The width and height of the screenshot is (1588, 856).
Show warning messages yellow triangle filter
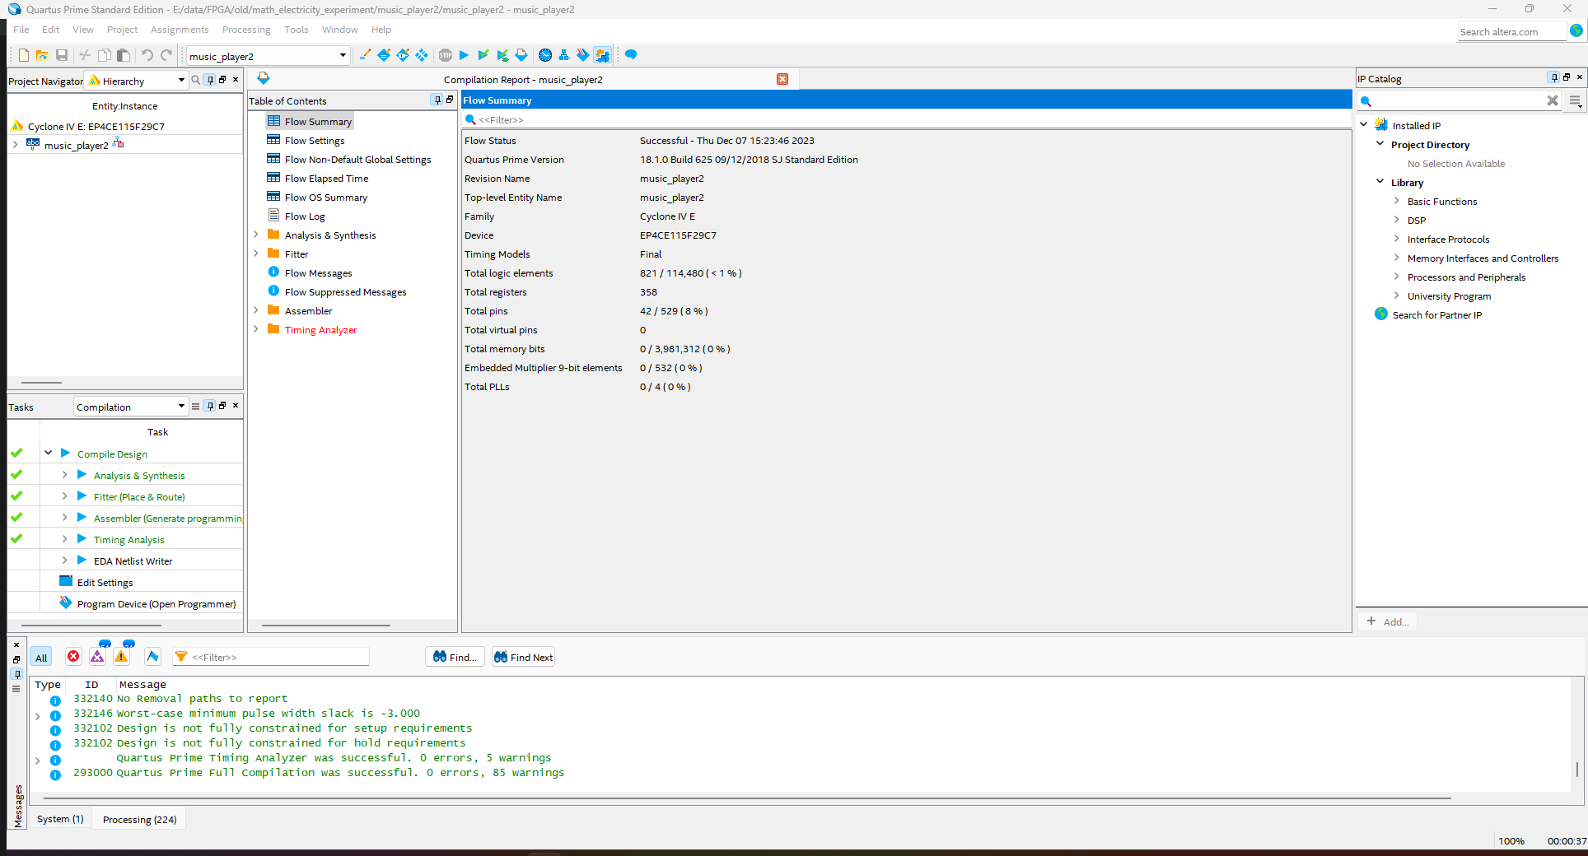121,656
